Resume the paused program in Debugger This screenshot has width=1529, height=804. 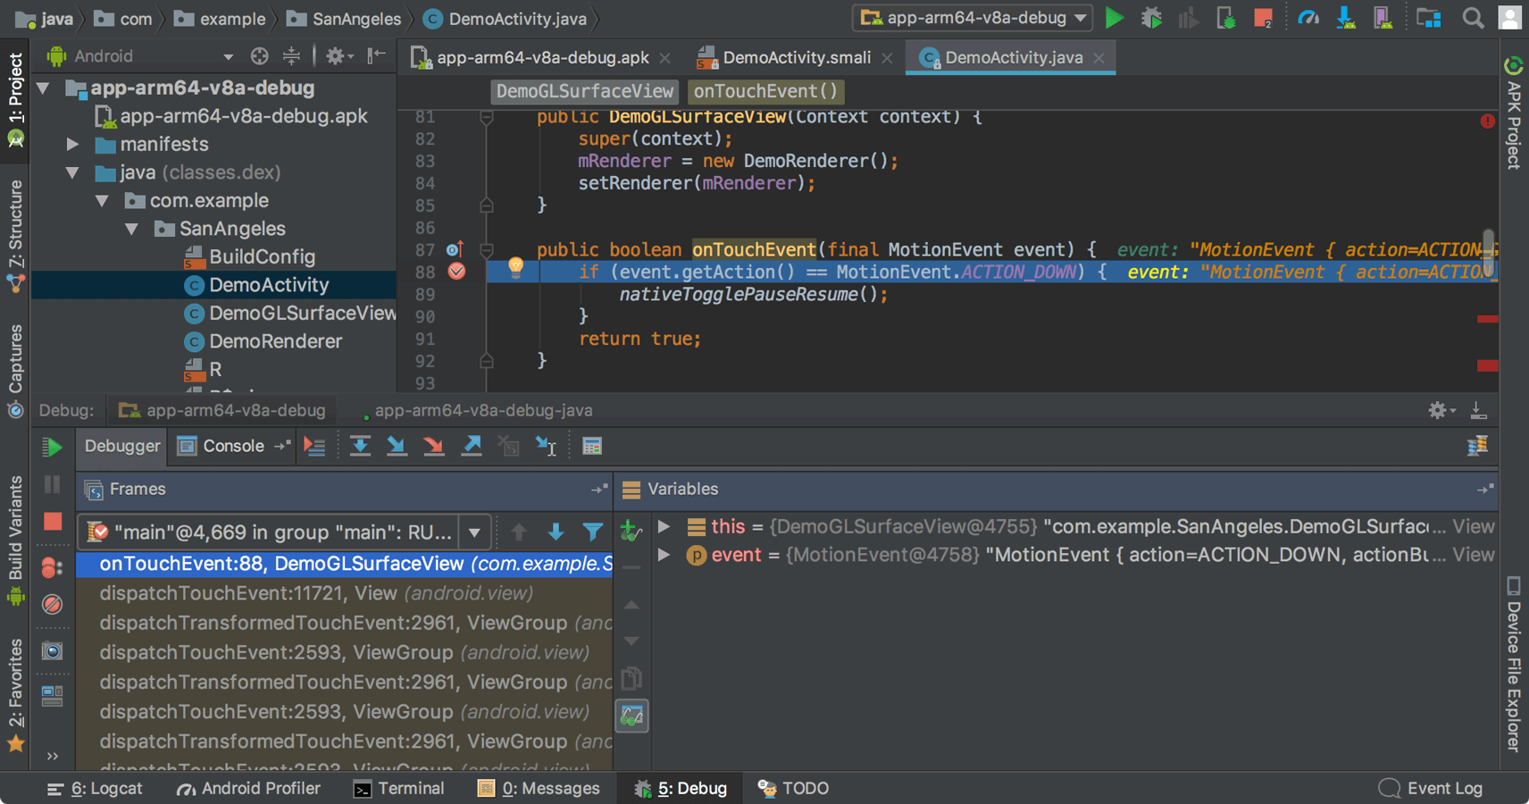[52, 447]
